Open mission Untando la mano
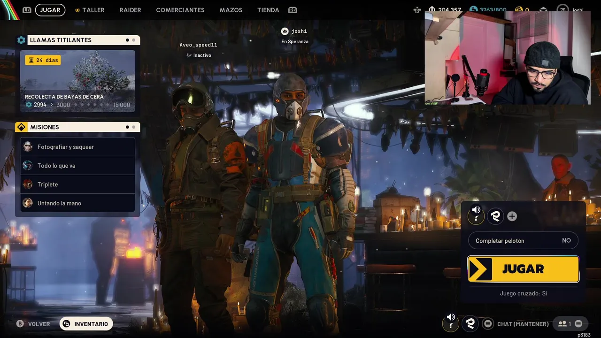Image resolution: width=601 pixels, height=338 pixels. coord(77,203)
